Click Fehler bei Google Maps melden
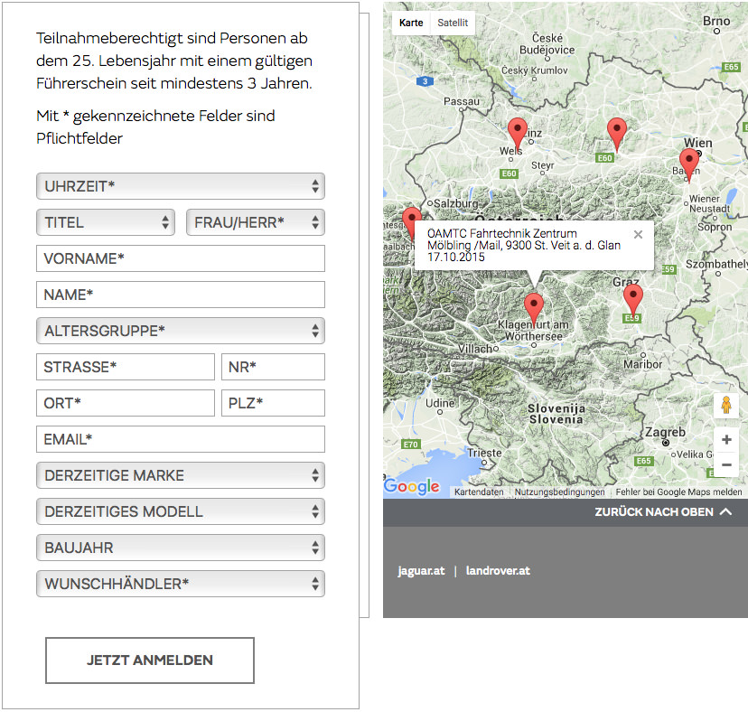Image resolution: width=748 pixels, height=712 pixels. click(678, 492)
